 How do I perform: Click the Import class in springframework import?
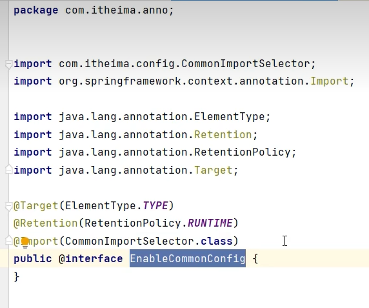pyautogui.click(x=329, y=81)
